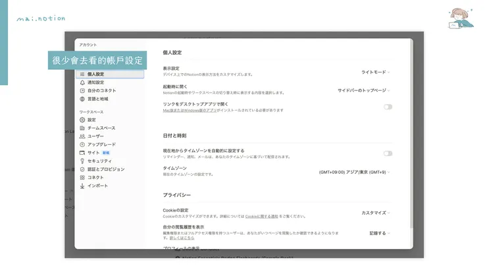Click the 詳しくはこちら link

point(182,238)
